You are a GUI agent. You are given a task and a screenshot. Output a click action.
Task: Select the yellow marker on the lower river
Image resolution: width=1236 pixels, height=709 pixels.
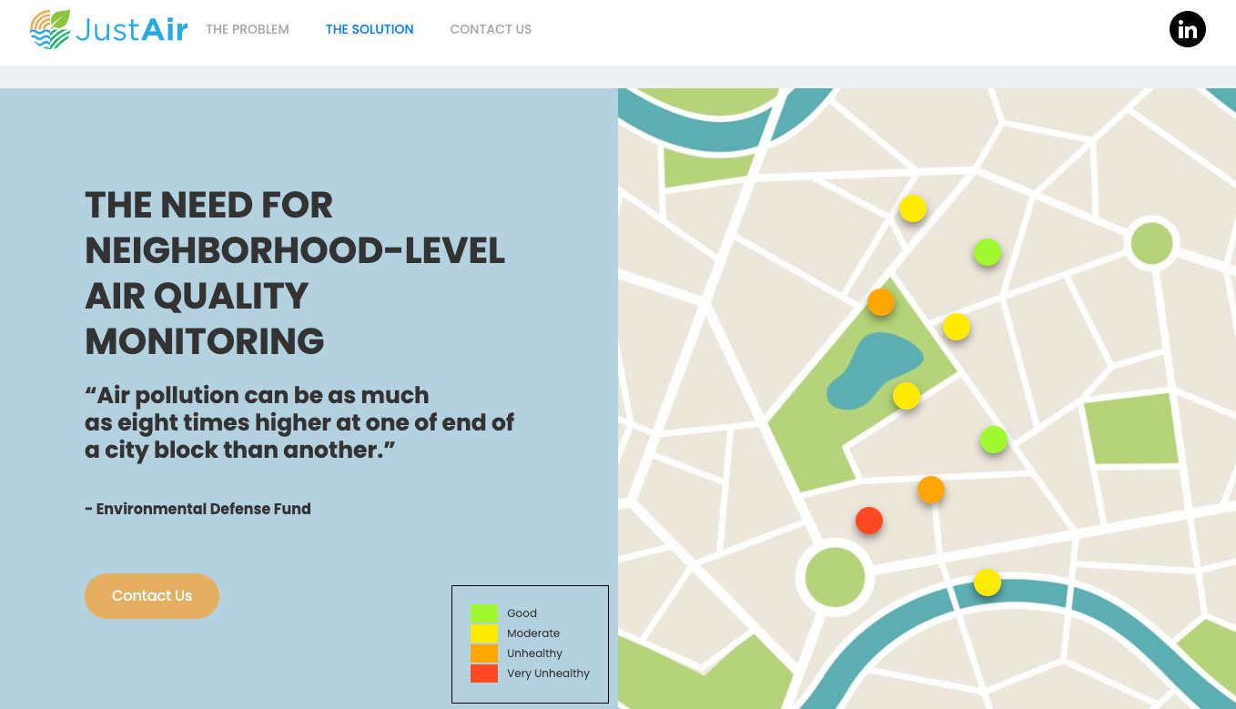point(988,582)
